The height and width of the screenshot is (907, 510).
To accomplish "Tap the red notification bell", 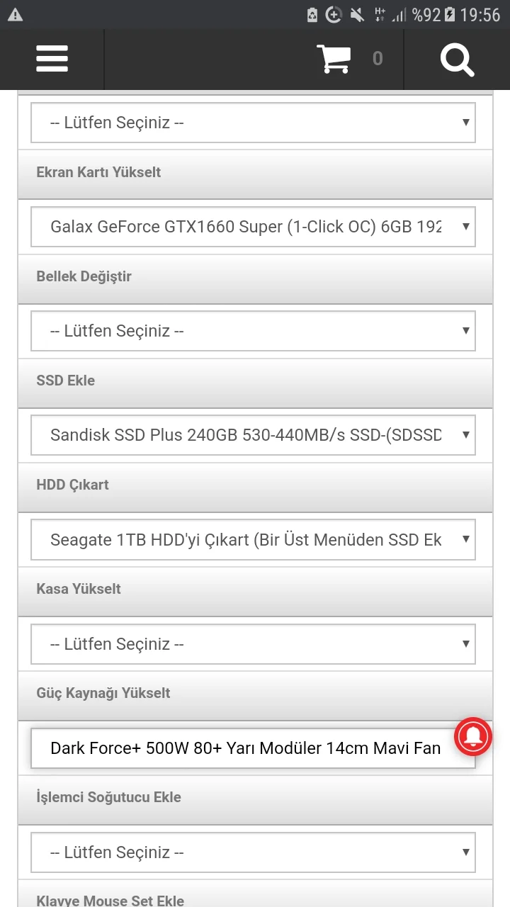I will pyautogui.click(x=473, y=737).
